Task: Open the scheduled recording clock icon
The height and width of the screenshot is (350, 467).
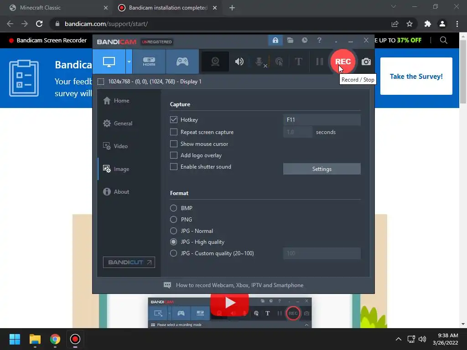Action: [304, 40]
